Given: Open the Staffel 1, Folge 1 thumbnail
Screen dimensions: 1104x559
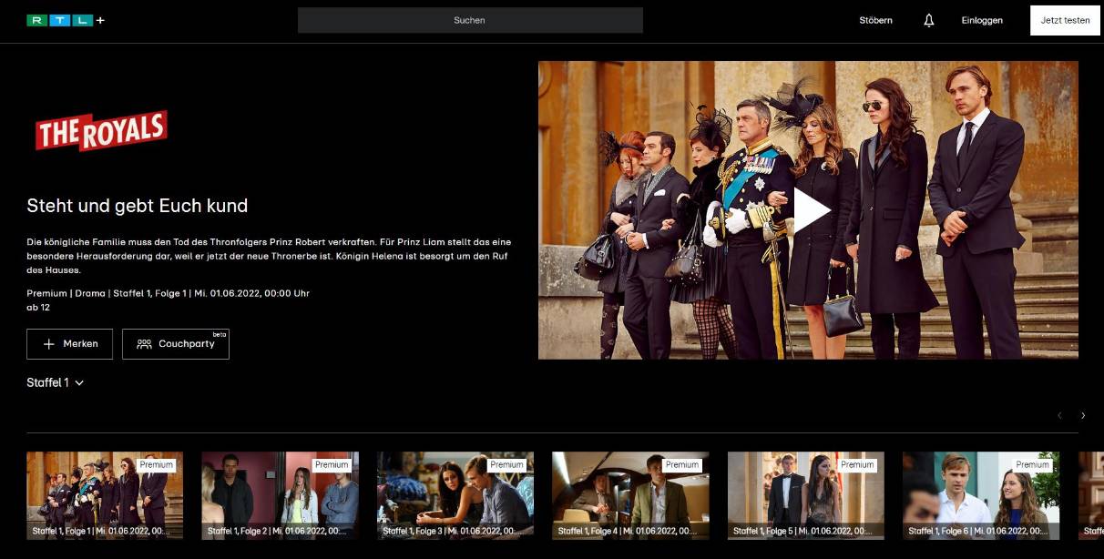Looking at the screenshot, I should 105,495.
